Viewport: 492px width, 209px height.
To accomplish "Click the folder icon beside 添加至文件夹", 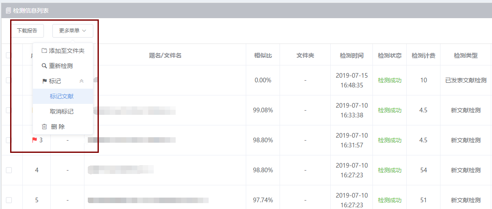I will (44, 51).
